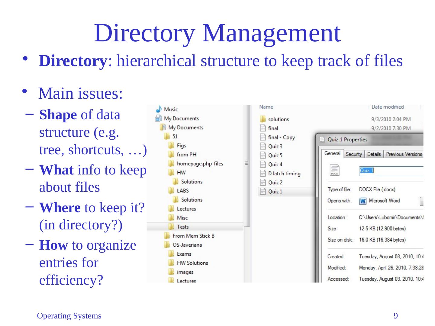
Task: Click the 'From Mem Stick B' folder icon
Action: point(167,236)
